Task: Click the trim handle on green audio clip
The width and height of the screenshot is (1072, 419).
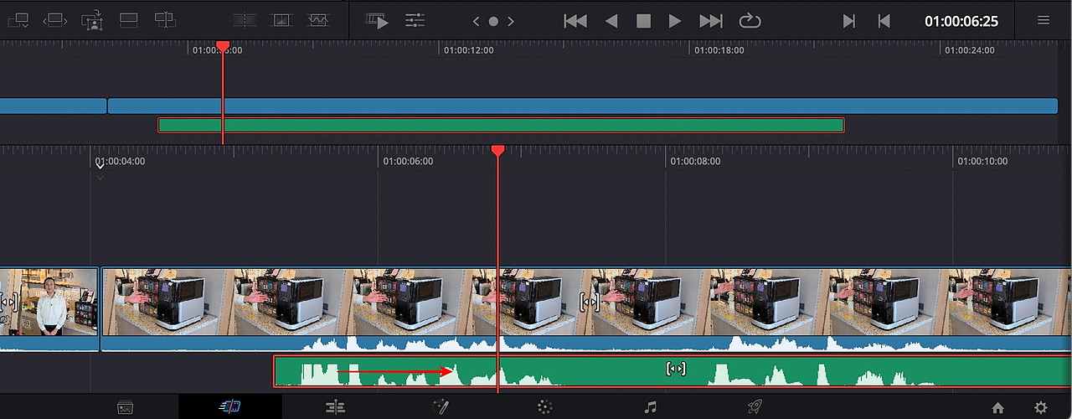Action: (x=676, y=369)
